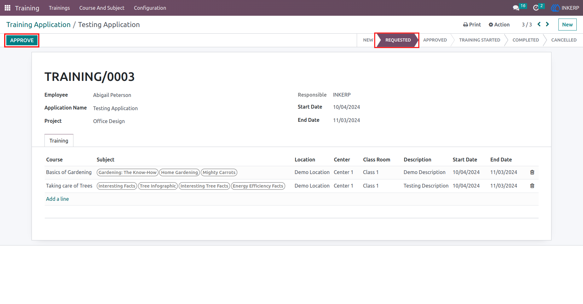Image resolution: width=583 pixels, height=304 pixels.
Task: Click the Home Gardening subject tag
Action: tap(180, 172)
